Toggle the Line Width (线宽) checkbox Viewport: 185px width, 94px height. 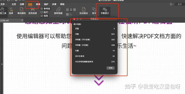point(42,16)
